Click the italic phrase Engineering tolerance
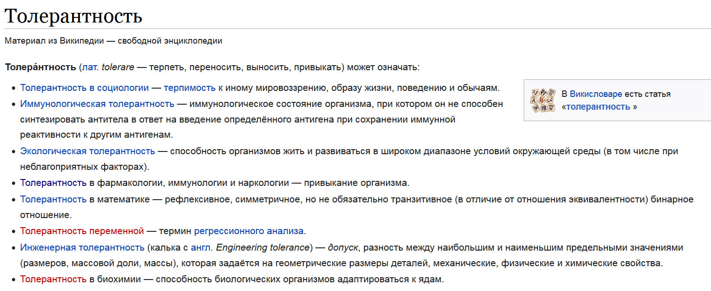Screen dimensions: 711x291 tap(263, 247)
